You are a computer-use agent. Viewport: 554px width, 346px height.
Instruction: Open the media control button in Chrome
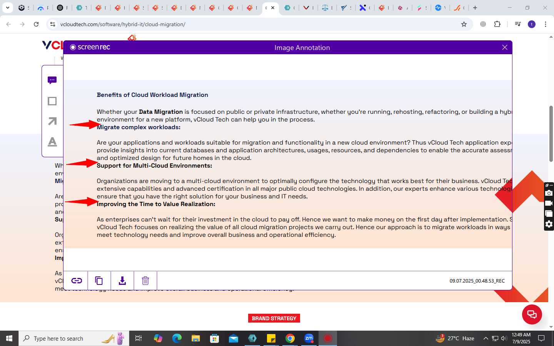pyautogui.click(x=518, y=24)
